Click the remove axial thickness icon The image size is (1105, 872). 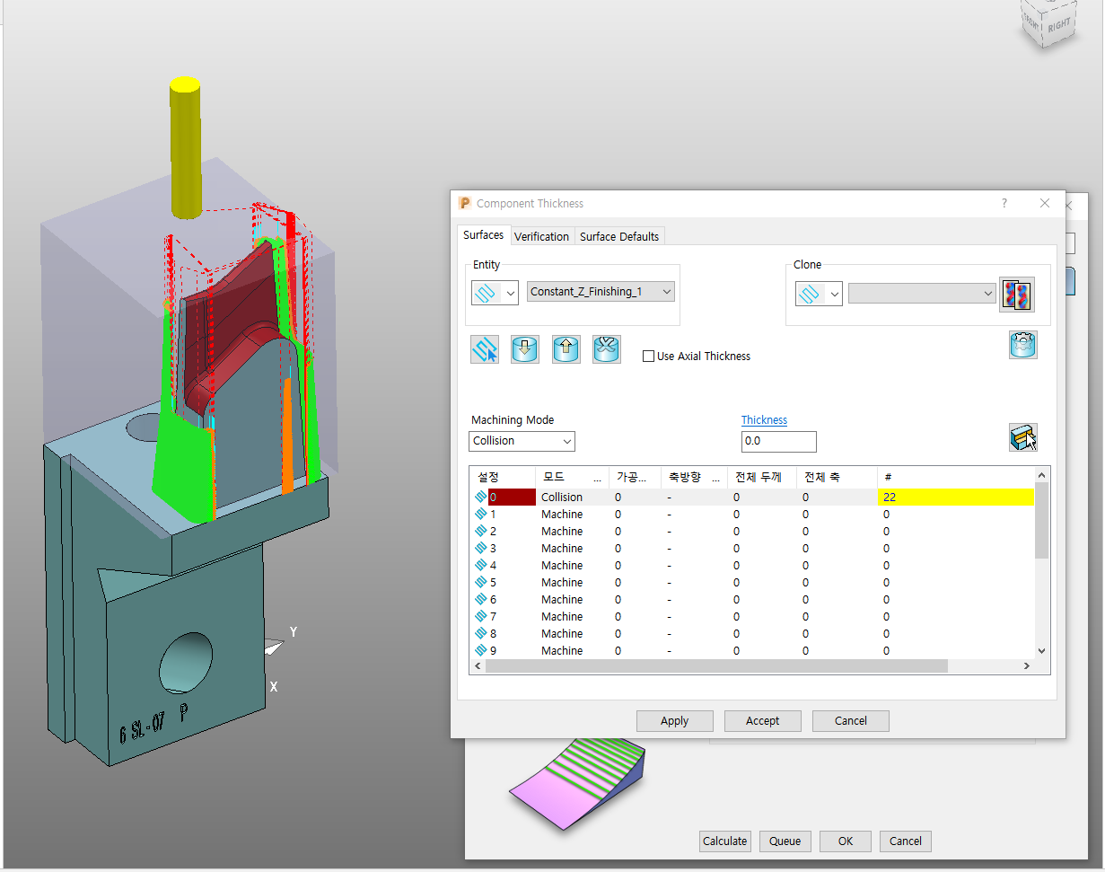pos(606,348)
